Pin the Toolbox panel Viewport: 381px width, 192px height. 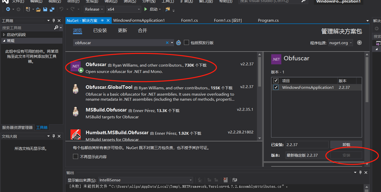click(54, 21)
